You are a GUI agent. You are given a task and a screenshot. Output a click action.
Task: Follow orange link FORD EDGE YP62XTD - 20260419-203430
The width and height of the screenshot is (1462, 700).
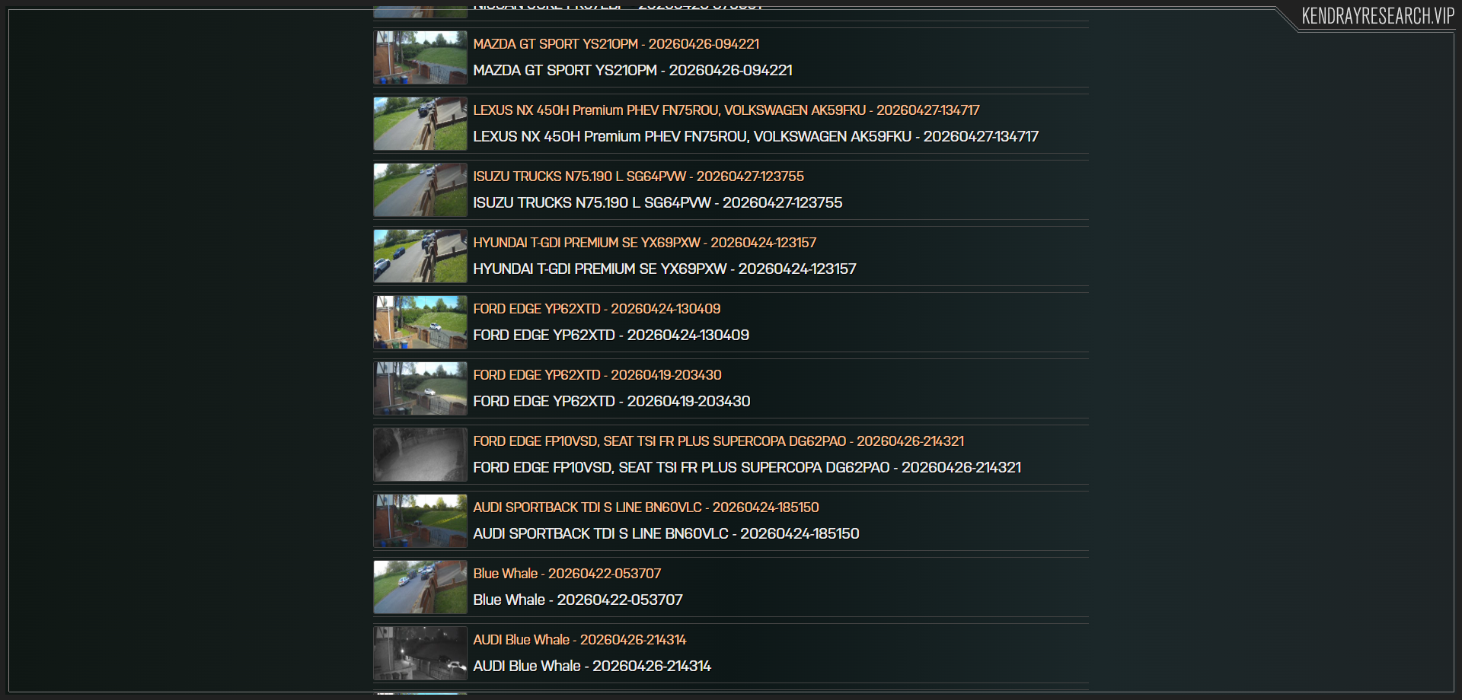(x=597, y=375)
